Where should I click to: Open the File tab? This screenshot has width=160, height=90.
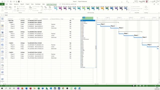pos(2,4)
